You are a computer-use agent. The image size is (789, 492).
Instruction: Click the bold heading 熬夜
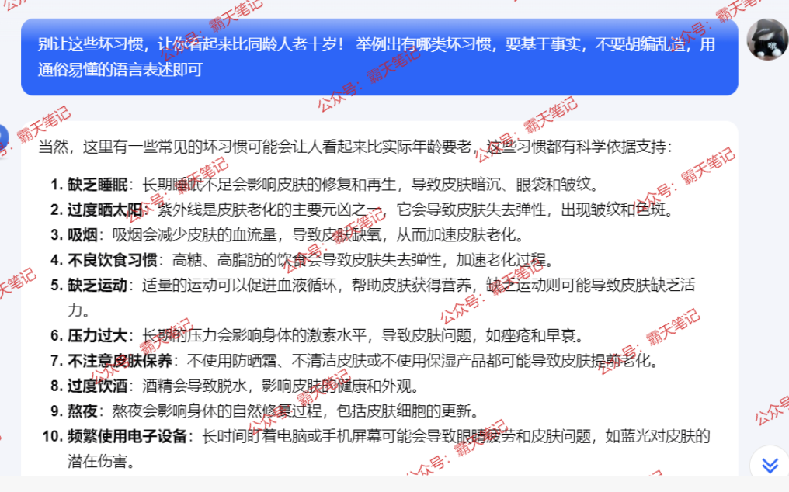pyautogui.click(x=82, y=411)
